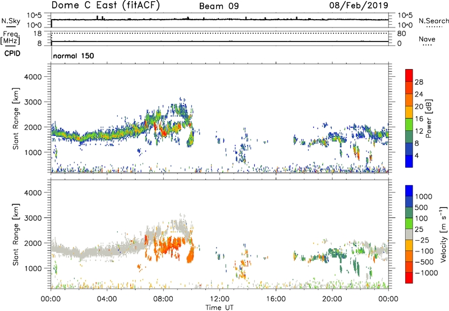Pick the 24–28 dB orange-red power swatch
This screenshot has height=311, width=449.
409,88
